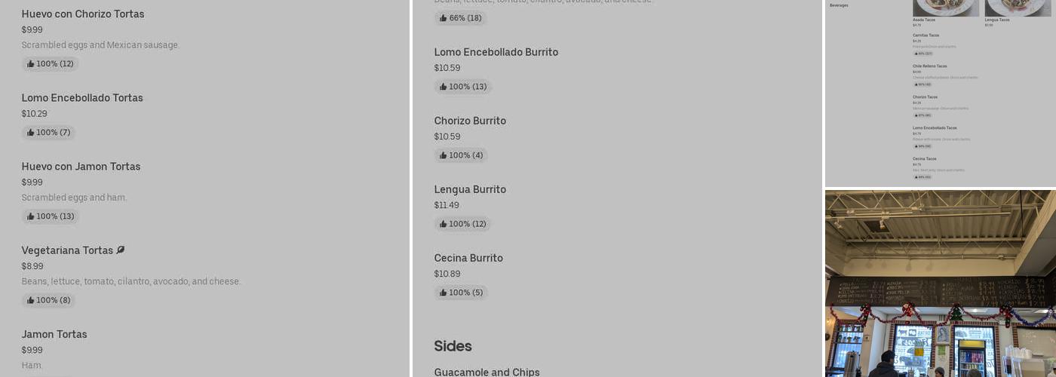
Task: Click thumbs-up rating under Cecina Burrito
Action: pyautogui.click(x=461, y=293)
